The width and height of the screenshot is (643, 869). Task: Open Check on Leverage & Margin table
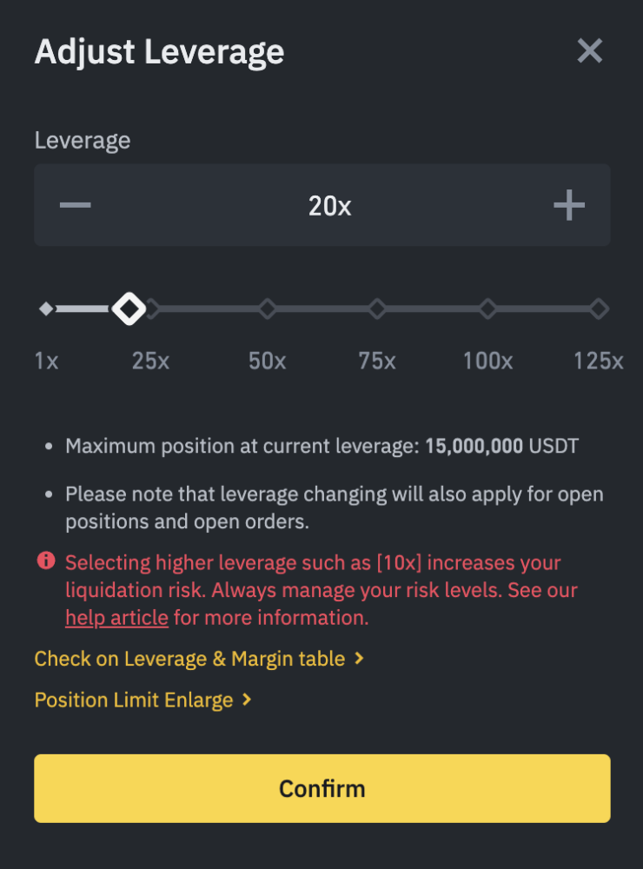pyautogui.click(x=189, y=659)
